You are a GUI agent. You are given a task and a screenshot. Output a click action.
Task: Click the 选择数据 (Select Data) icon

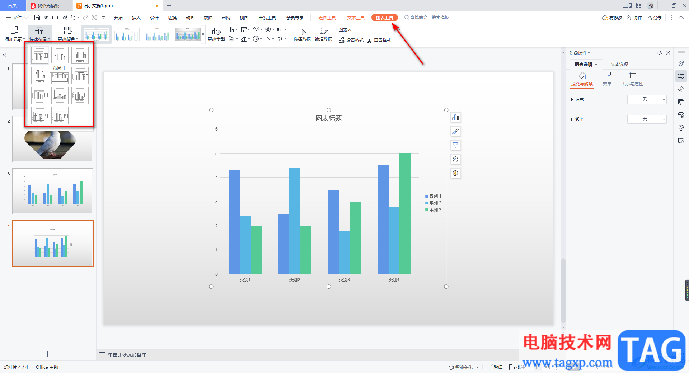[302, 30]
